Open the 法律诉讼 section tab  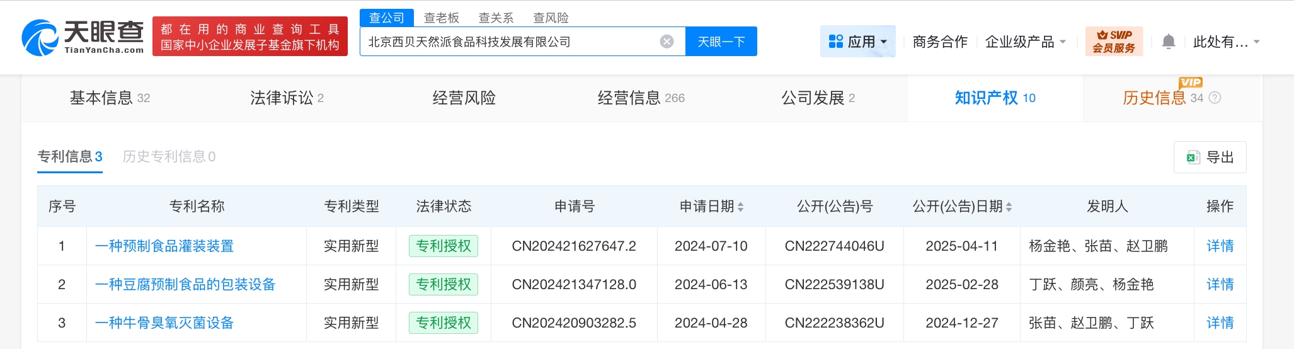coord(287,98)
